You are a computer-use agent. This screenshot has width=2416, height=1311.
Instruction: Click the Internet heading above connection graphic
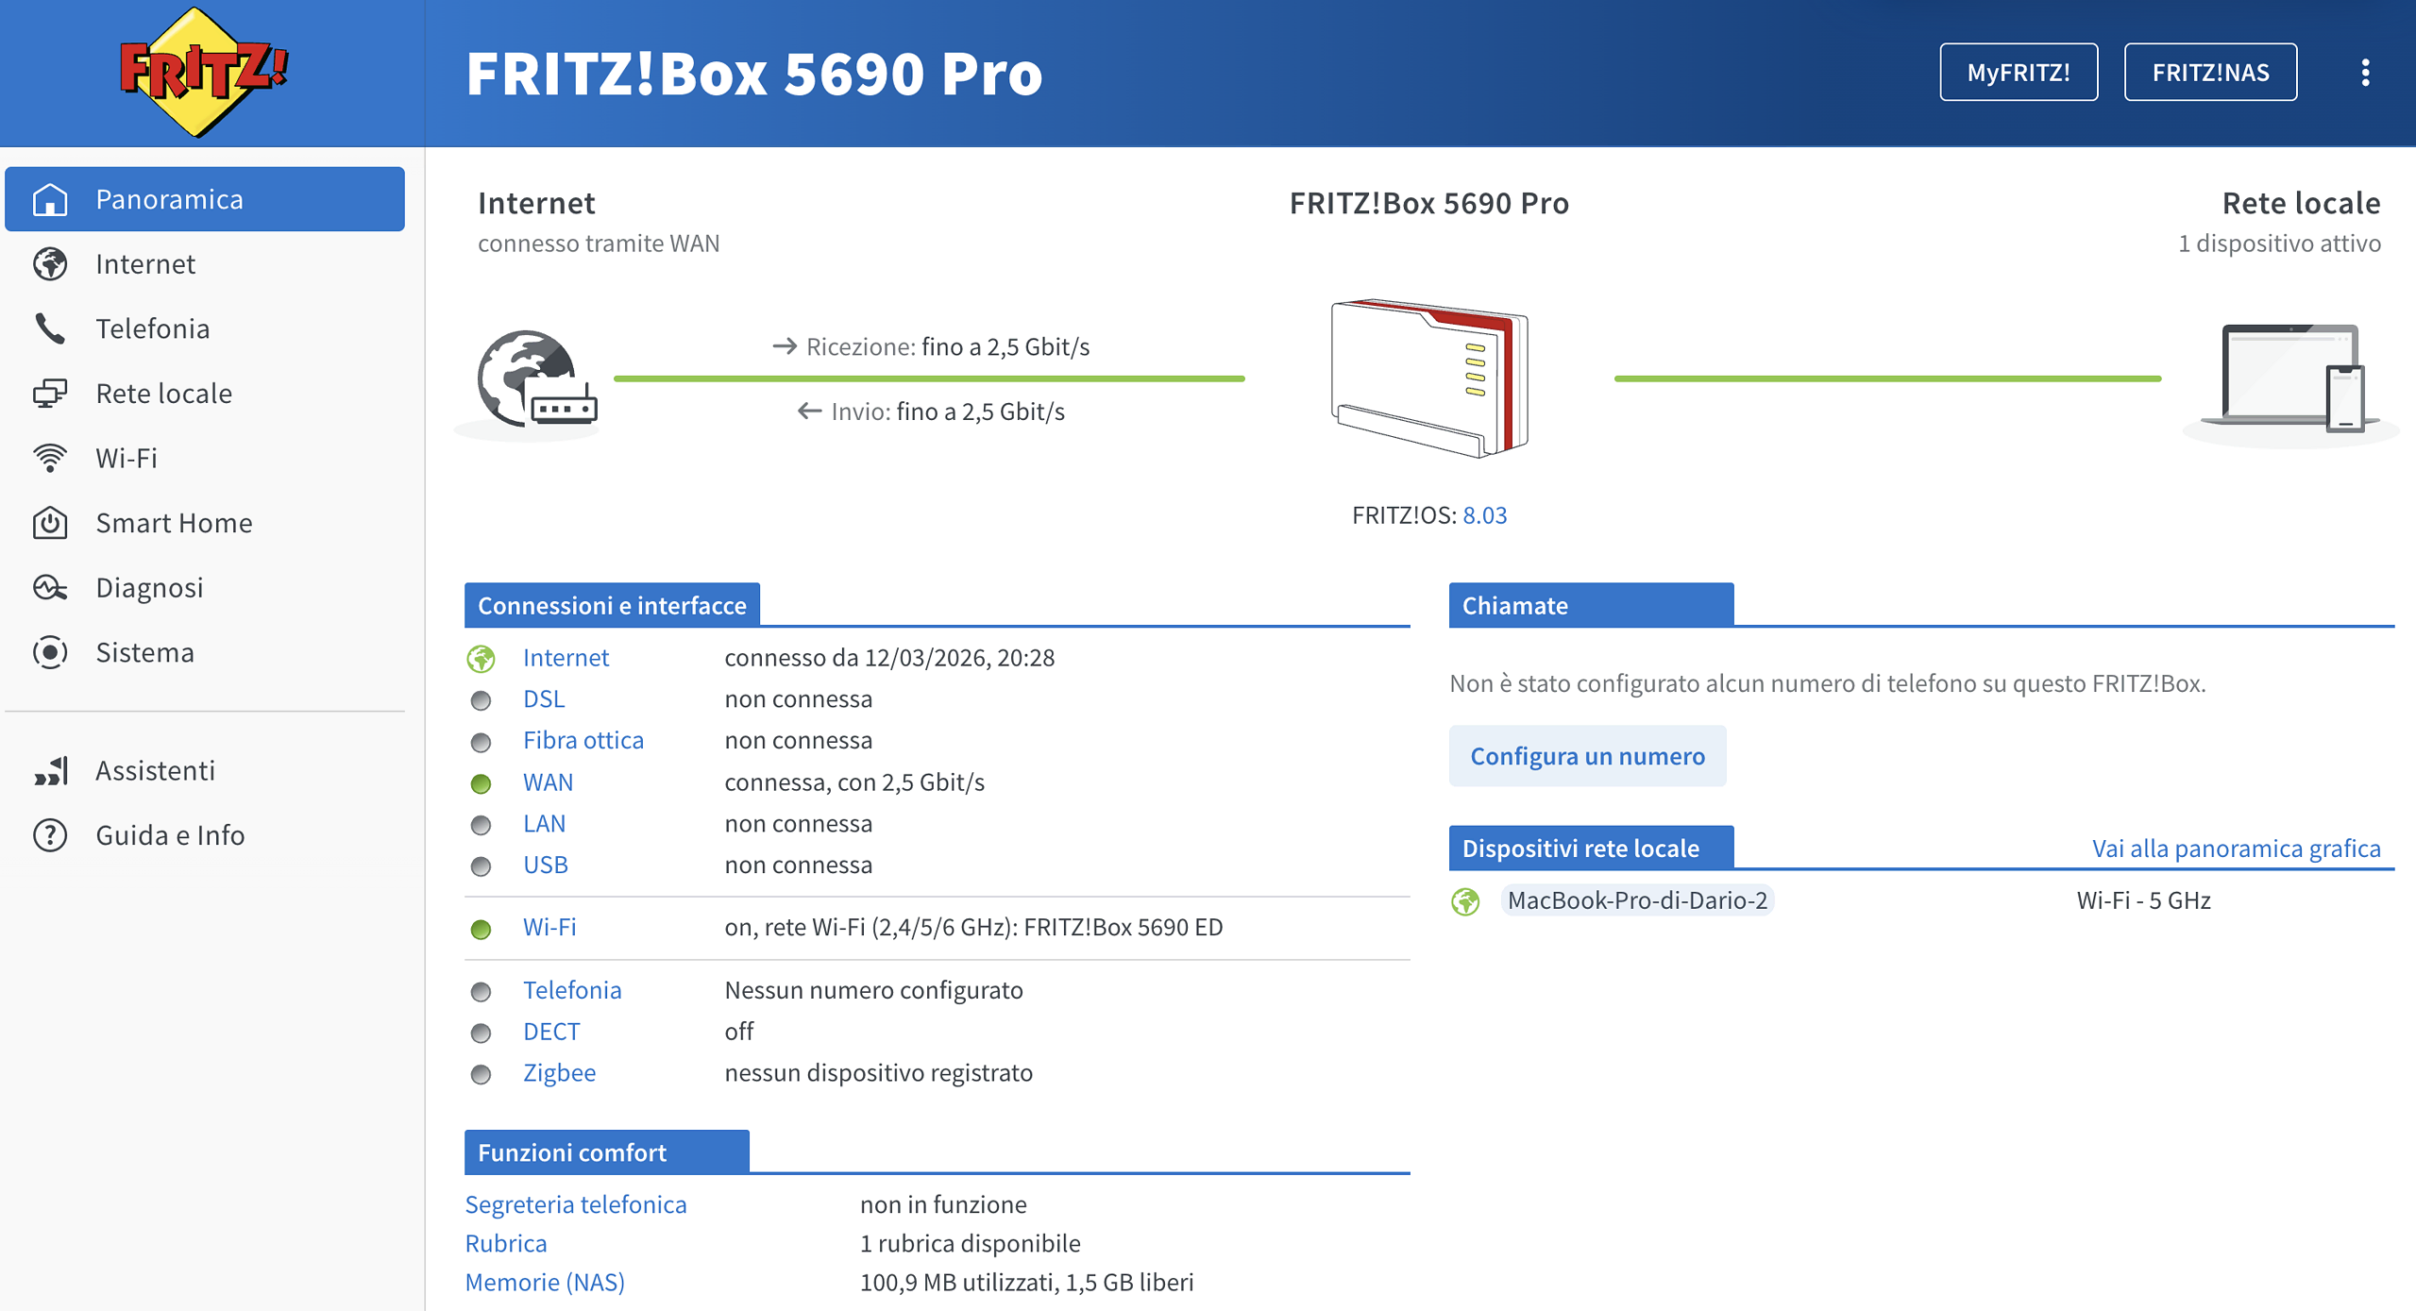coord(536,203)
